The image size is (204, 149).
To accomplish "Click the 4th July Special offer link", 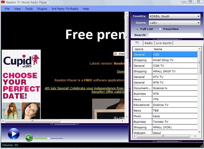I will click(85, 90).
